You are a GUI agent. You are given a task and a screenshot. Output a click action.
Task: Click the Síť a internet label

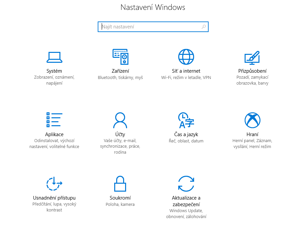click(x=186, y=71)
